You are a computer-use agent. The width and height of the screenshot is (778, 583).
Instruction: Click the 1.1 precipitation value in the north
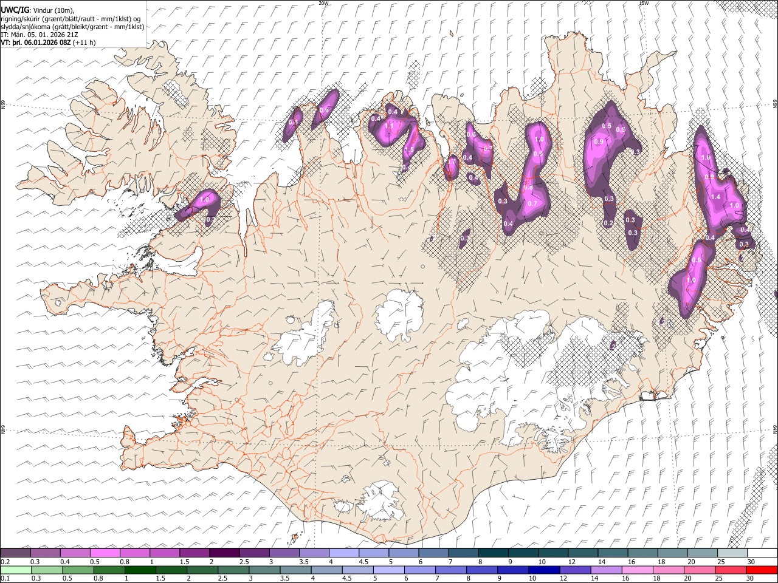coord(390,126)
